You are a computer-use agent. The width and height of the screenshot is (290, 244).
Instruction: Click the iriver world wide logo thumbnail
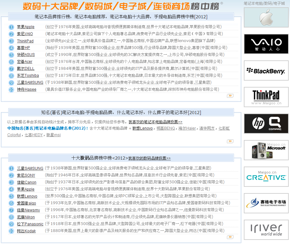[x=266, y=230]
